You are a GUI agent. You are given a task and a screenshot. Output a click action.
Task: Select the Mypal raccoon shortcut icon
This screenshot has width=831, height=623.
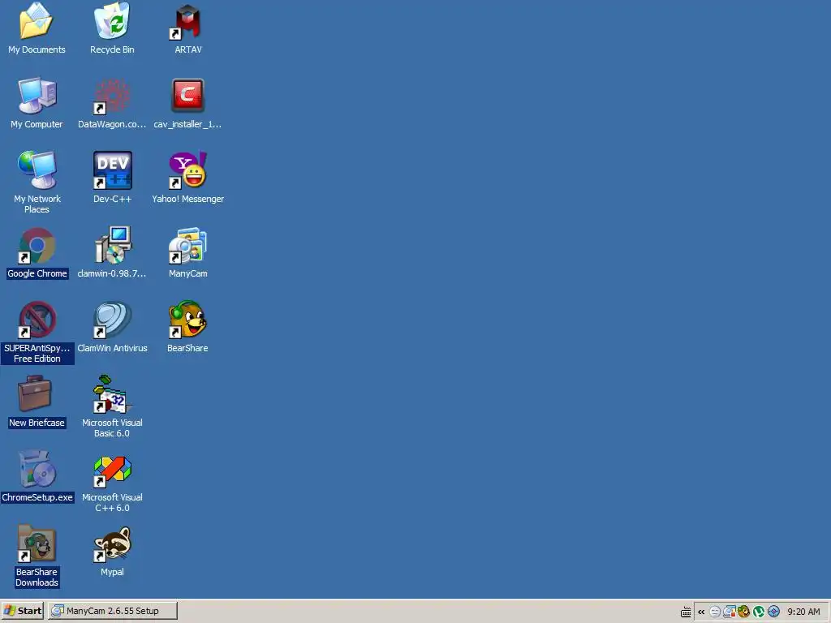112,544
